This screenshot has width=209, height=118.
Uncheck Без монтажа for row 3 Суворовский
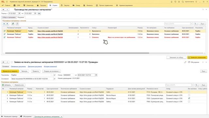[x=189, y=98]
